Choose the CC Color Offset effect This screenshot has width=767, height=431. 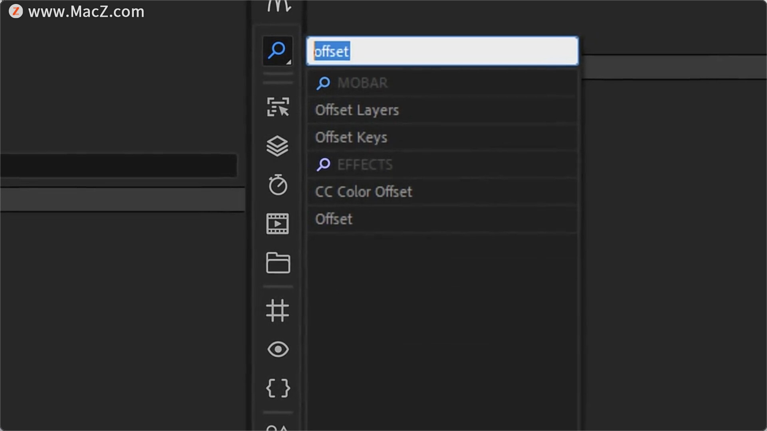click(x=364, y=192)
